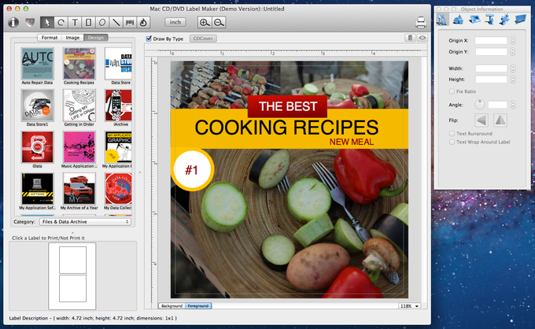Open the Category dropdown
The width and height of the screenshot is (535, 329).
85,222
